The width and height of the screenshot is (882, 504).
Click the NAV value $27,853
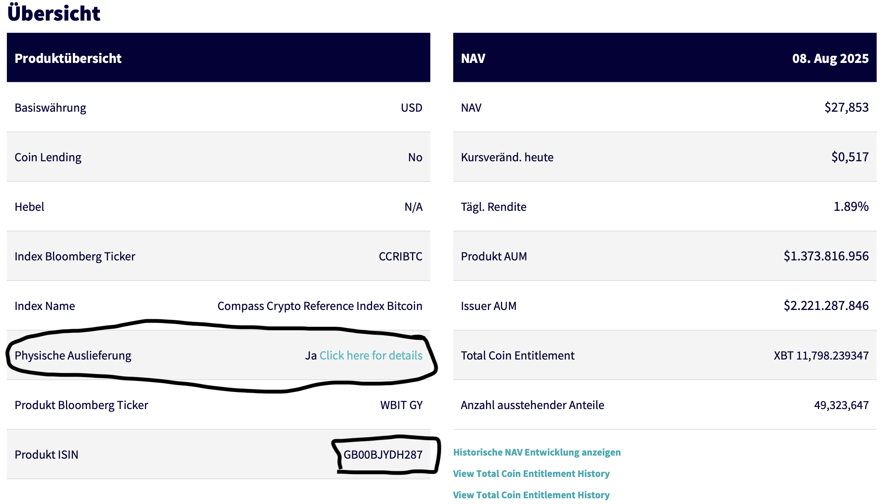(846, 108)
